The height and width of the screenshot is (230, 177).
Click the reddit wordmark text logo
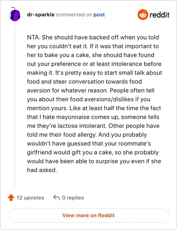tap(159, 15)
